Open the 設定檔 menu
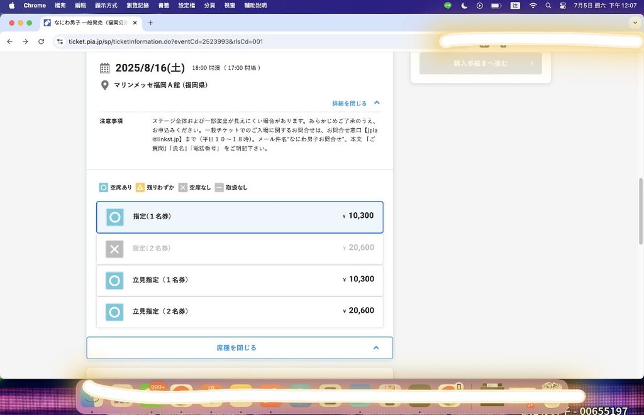 pyautogui.click(x=187, y=5)
